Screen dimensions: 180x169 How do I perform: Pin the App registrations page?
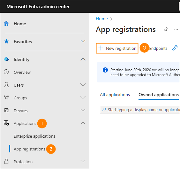click(166, 29)
